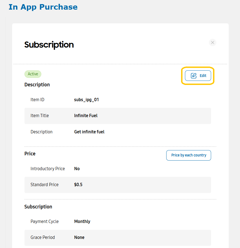Click the Item Title field label
240x248 pixels.
point(40,116)
